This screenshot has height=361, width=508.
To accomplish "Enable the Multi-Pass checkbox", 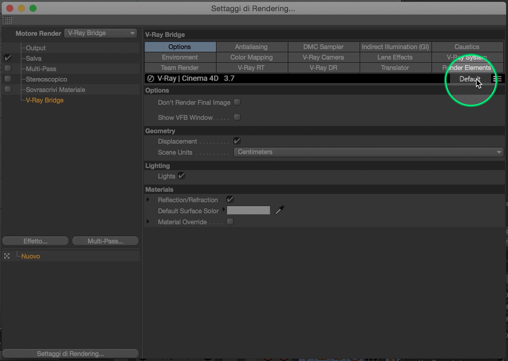I will click(x=8, y=69).
